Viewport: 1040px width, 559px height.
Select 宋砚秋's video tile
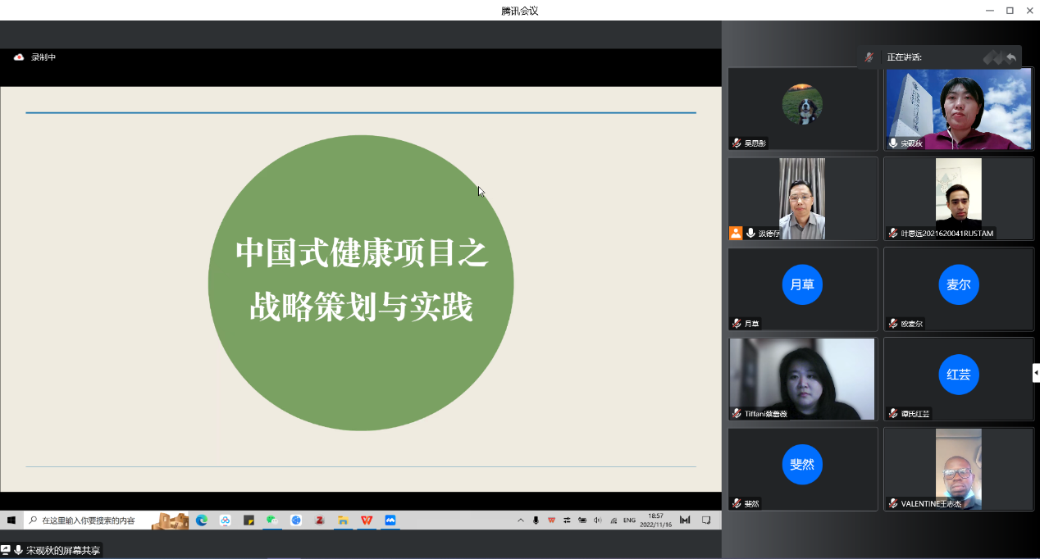coord(958,108)
